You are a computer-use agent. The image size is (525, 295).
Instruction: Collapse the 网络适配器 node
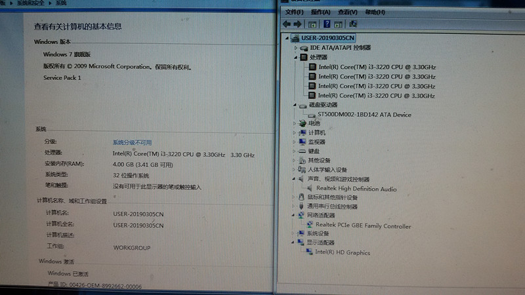click(x=293, y=216)
